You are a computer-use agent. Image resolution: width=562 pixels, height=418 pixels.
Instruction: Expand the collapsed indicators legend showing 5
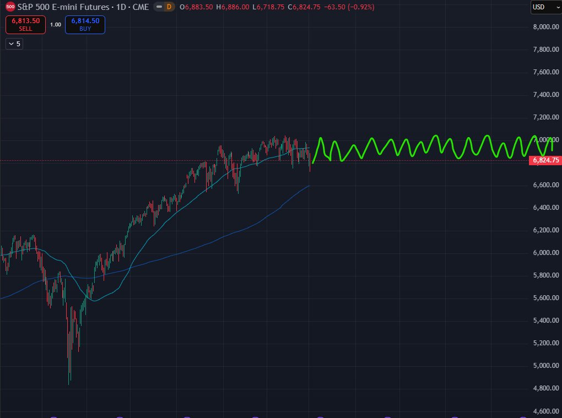14,44
